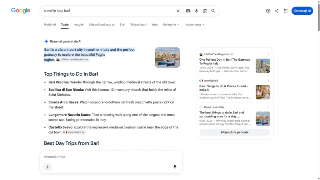Go to the Știri tab
The height and width of the screenshot is (180, 320).
[122, 24]
